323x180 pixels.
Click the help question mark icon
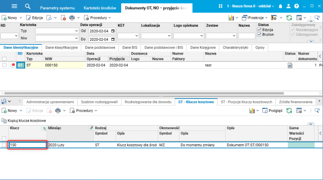pyautogui.click(x=297, y=6)
